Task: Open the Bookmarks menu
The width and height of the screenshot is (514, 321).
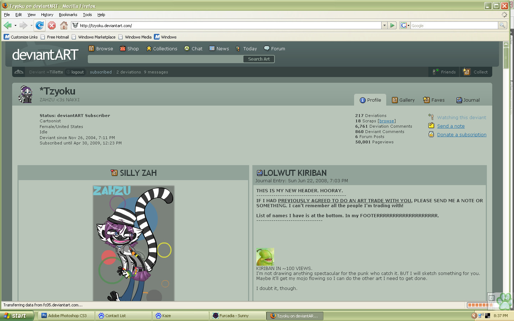Action: [68, 15]
